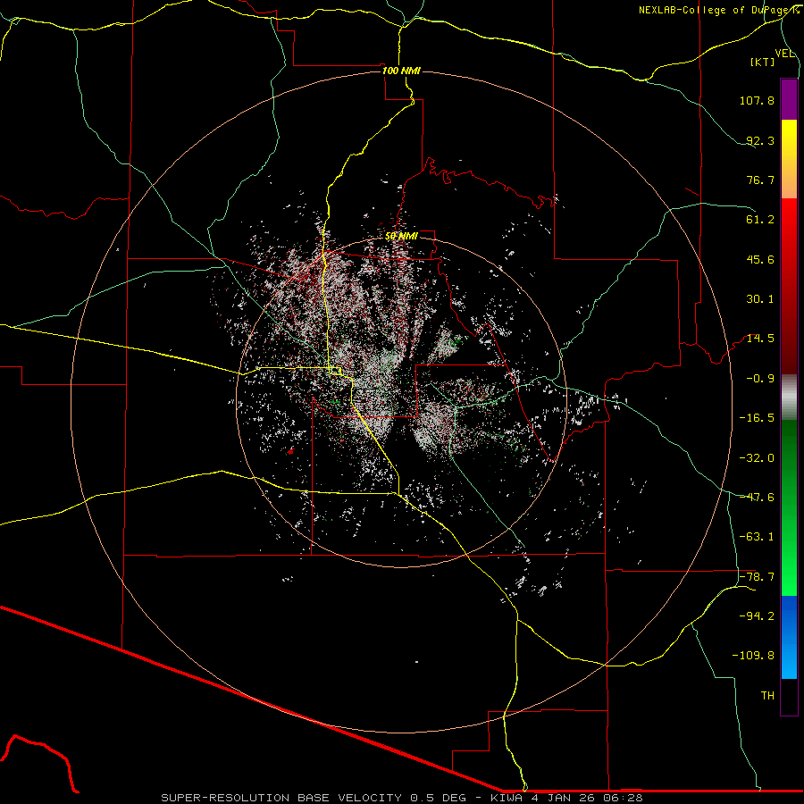
Task: Click the 45.6 velocity scale value
Action: click(x=760, y=259)
